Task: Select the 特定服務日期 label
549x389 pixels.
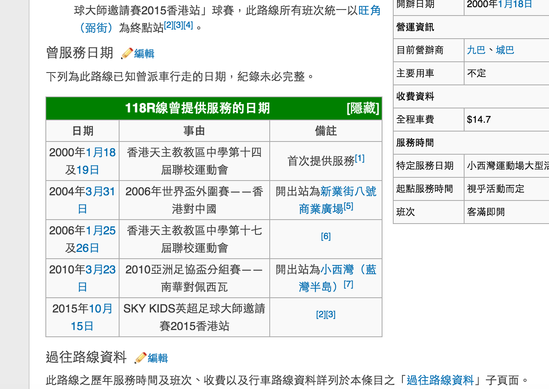Action: click(425, 166)
